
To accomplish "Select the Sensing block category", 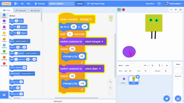I will coord(4,46).
